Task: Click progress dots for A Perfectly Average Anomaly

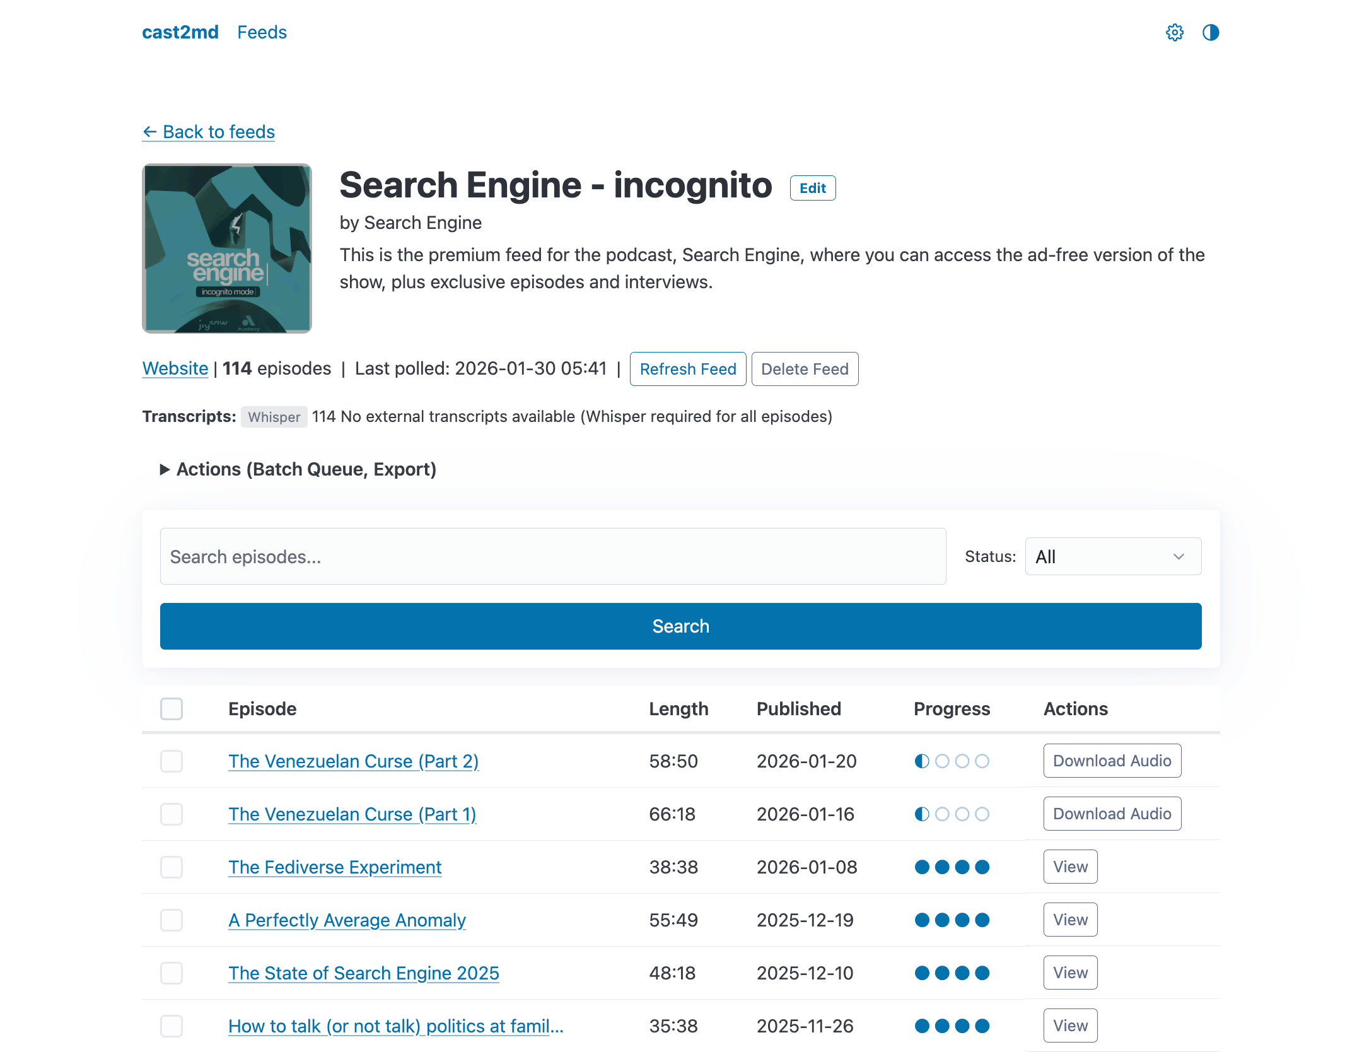Action: tap(952, 920)
